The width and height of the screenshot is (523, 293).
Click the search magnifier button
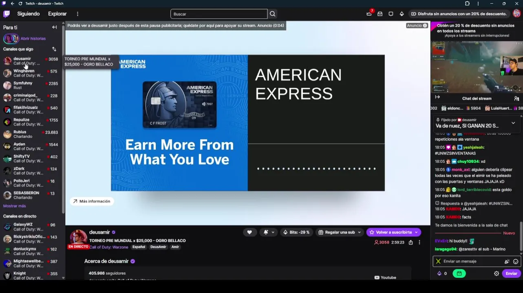click(x=272, y=14)
